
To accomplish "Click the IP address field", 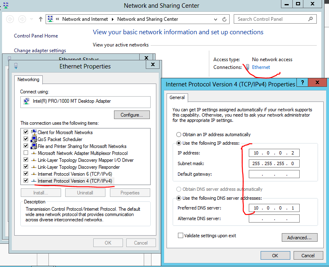I will pyautogui.click(x=274, y=153).
